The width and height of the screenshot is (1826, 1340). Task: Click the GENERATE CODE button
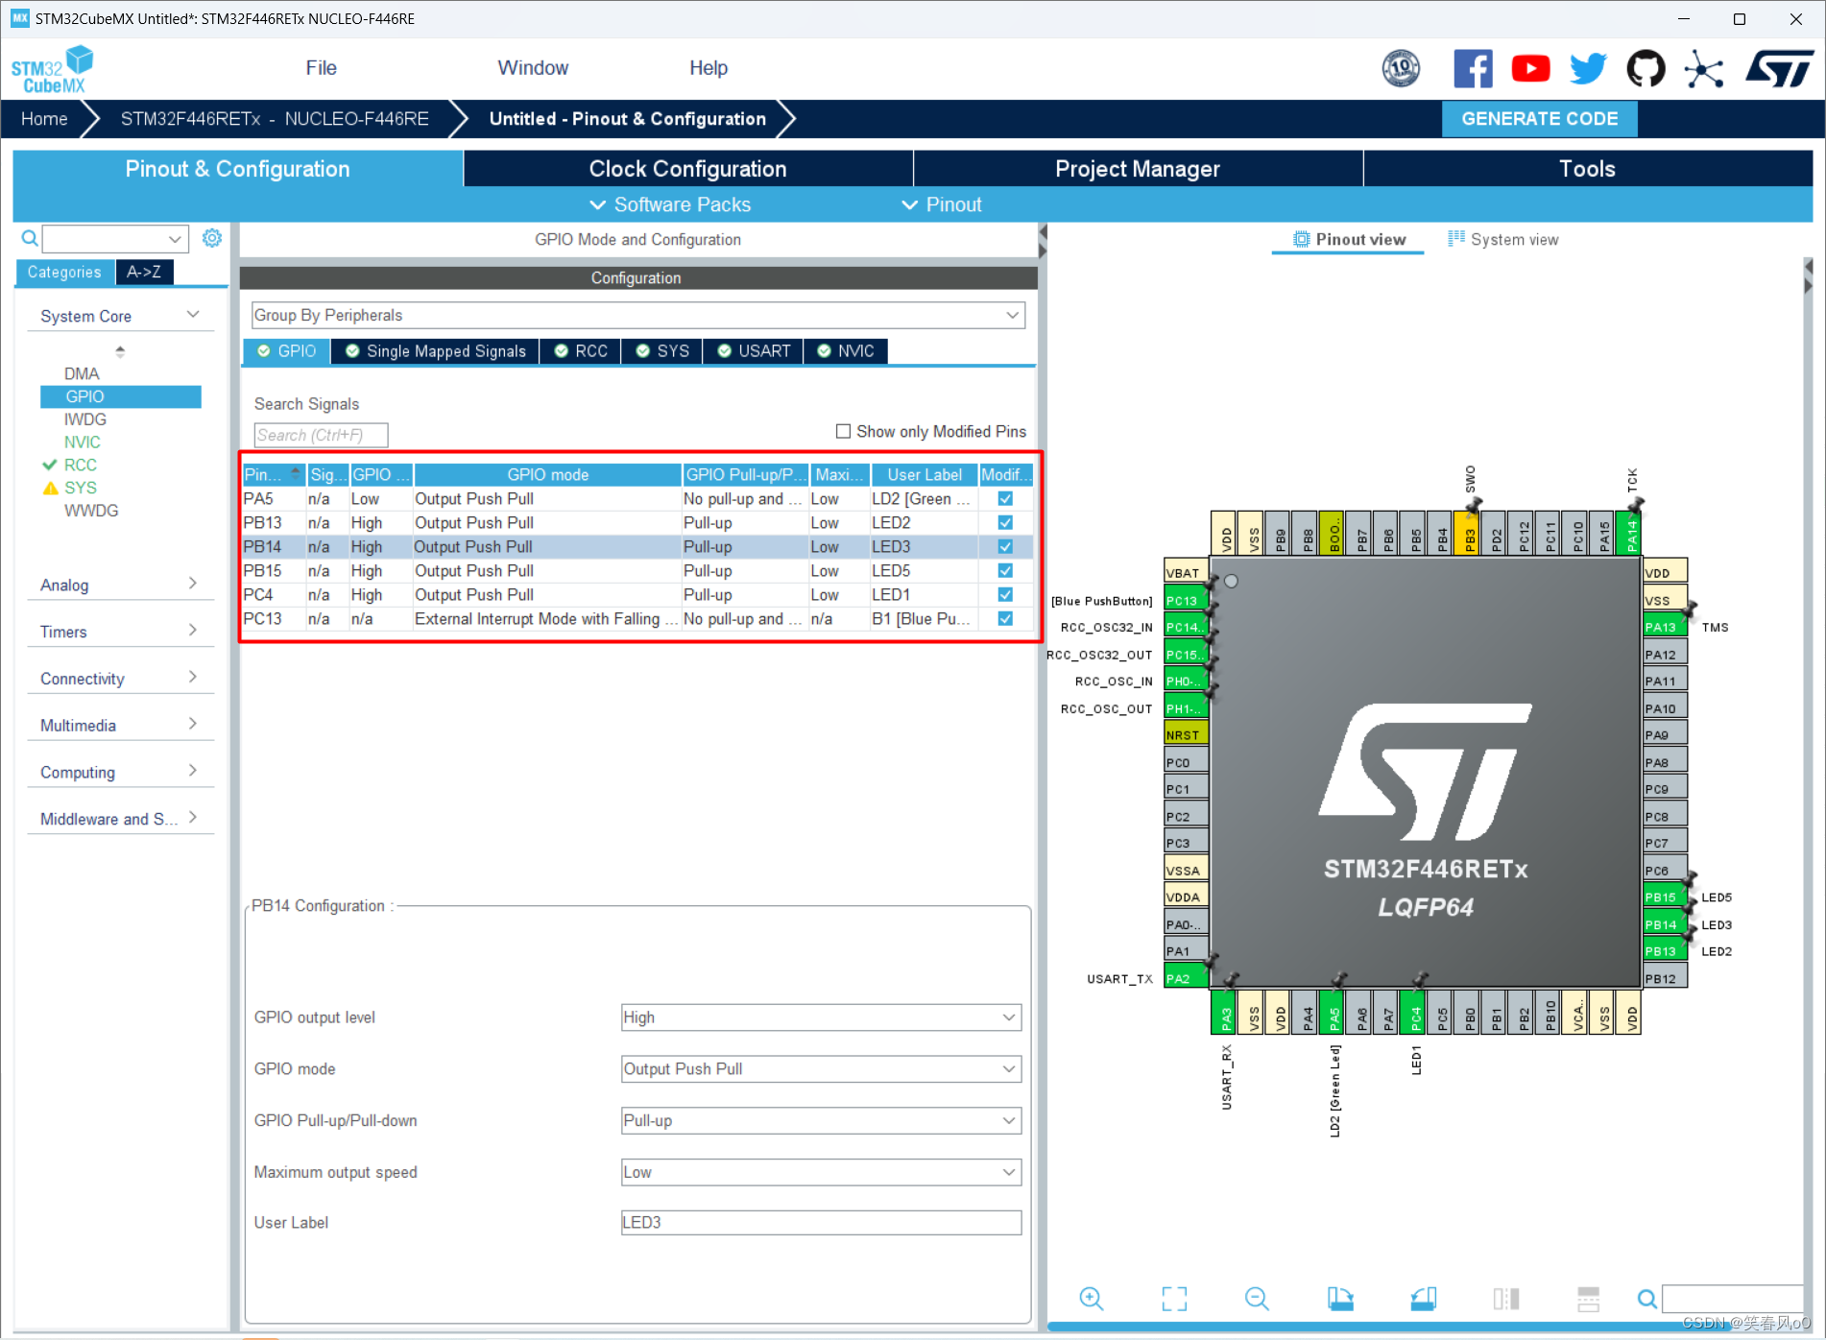(1540, 119)
